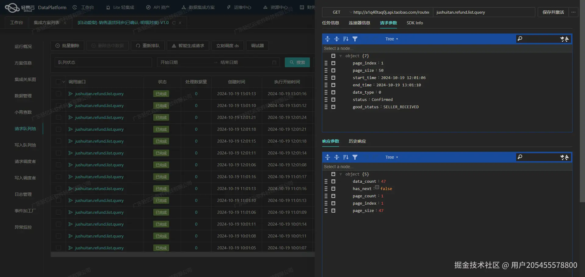Click search magnifier in request parameters editor

[x=520, y=39]
